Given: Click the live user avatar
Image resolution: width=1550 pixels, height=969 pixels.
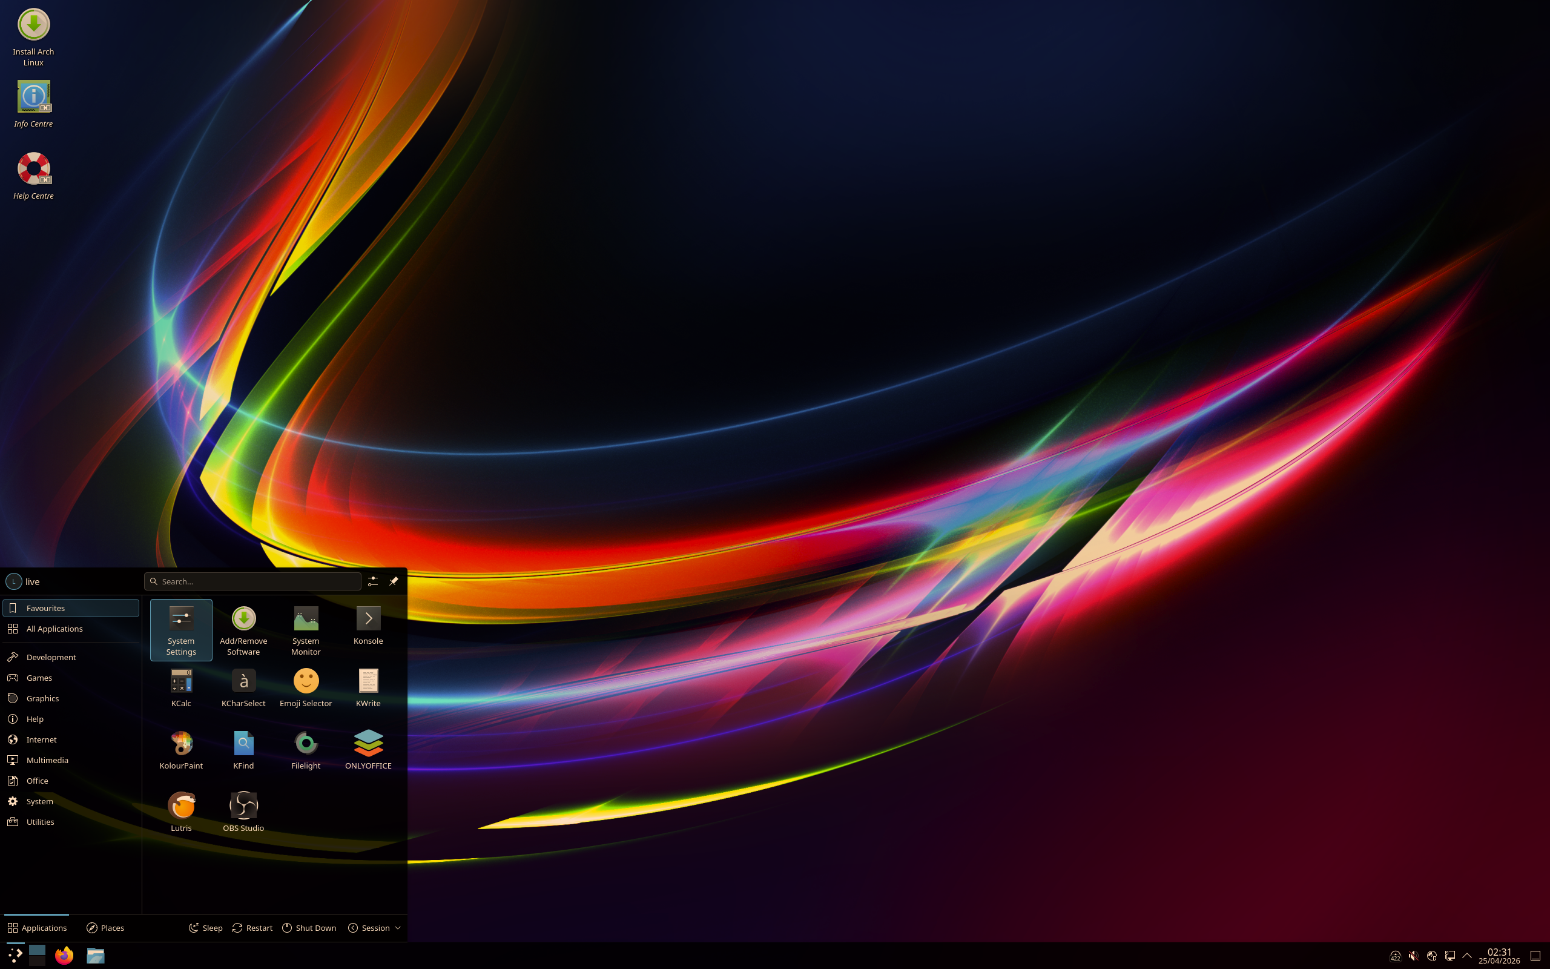Looking at the screenshot, I should click(x=13, y=581).
